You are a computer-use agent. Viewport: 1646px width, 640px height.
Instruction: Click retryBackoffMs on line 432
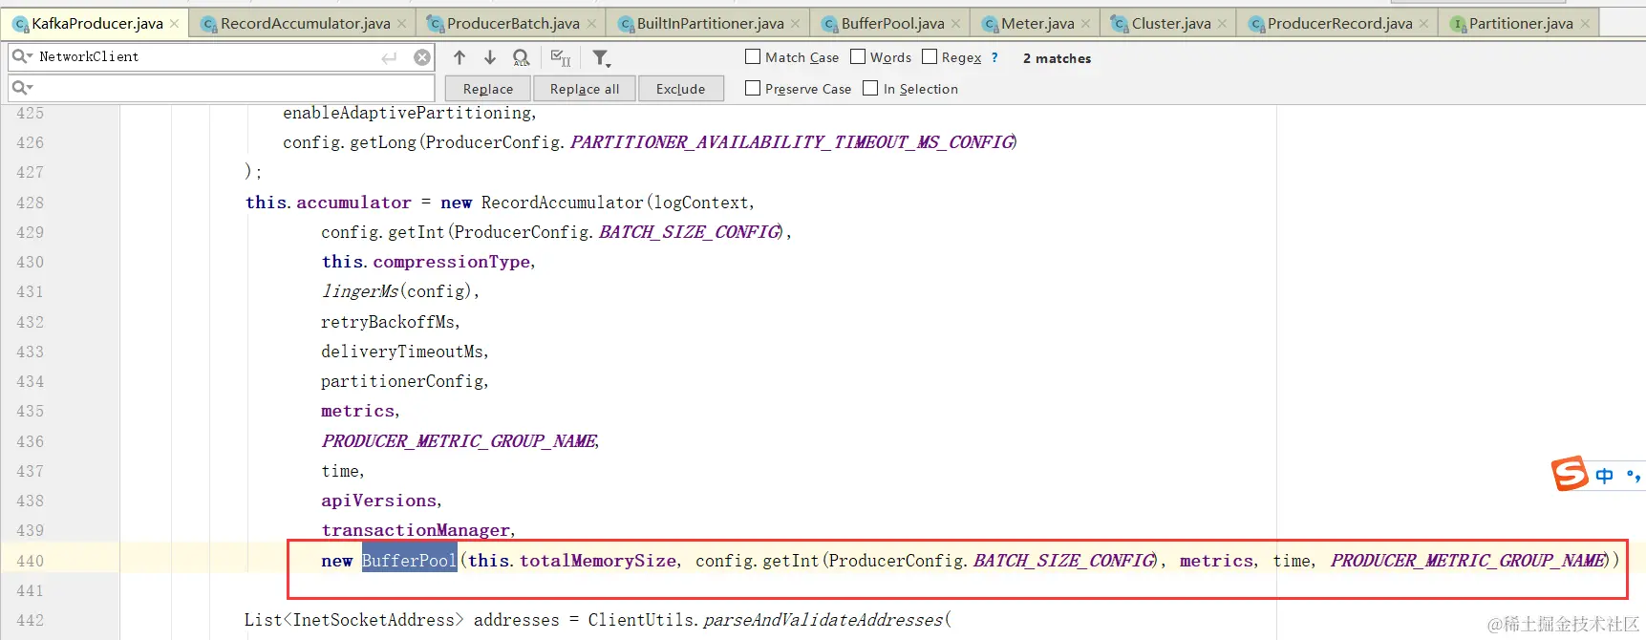pyautogui.click(x=388, y=322)
